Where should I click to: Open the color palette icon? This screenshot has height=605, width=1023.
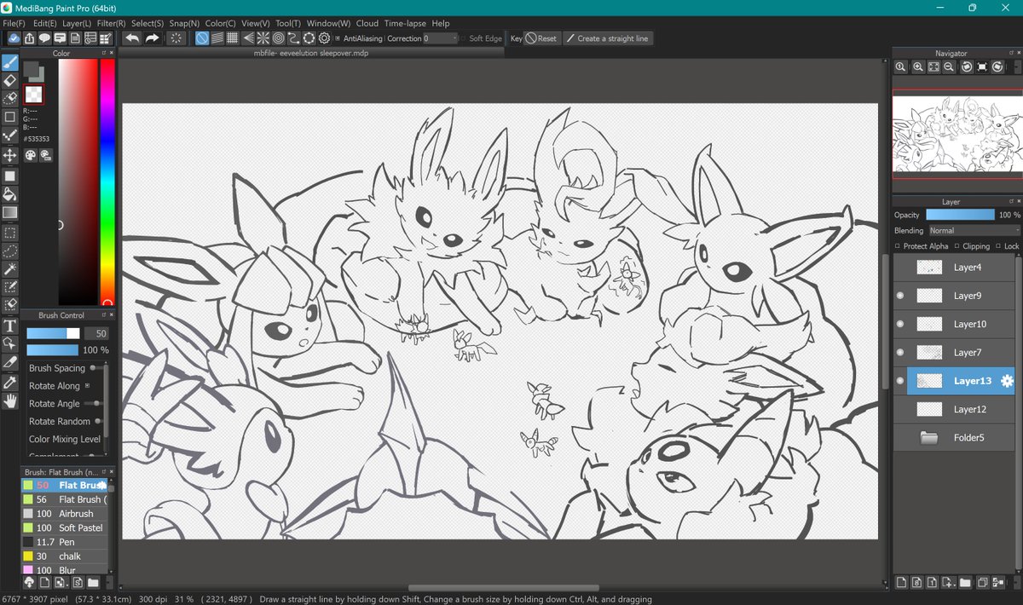30,155
